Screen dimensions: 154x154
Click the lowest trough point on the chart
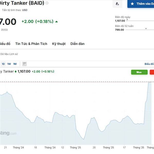[84, 139]
